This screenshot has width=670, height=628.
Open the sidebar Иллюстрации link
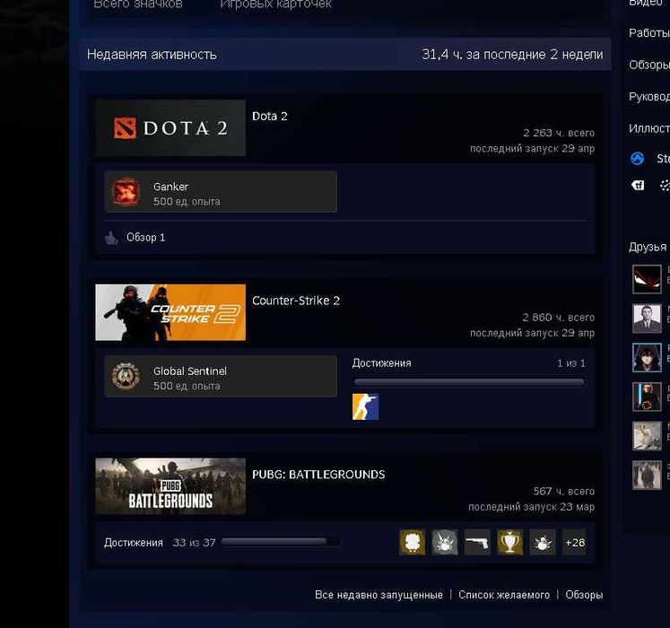tap(649, 128)
